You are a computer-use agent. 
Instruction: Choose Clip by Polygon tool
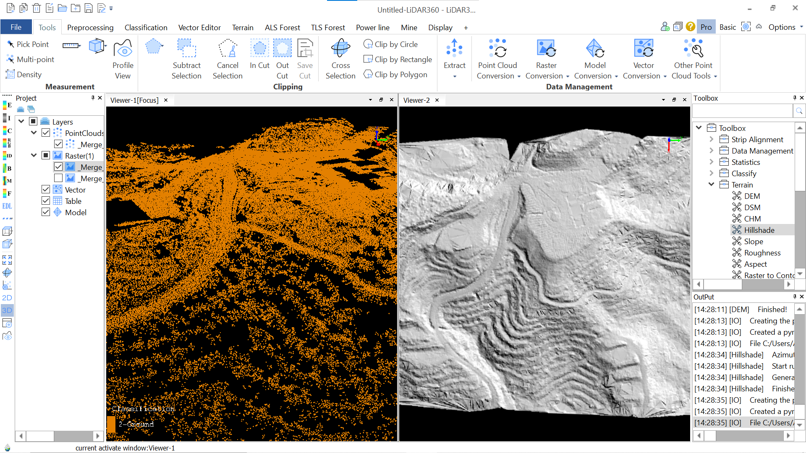coord(395,74)
